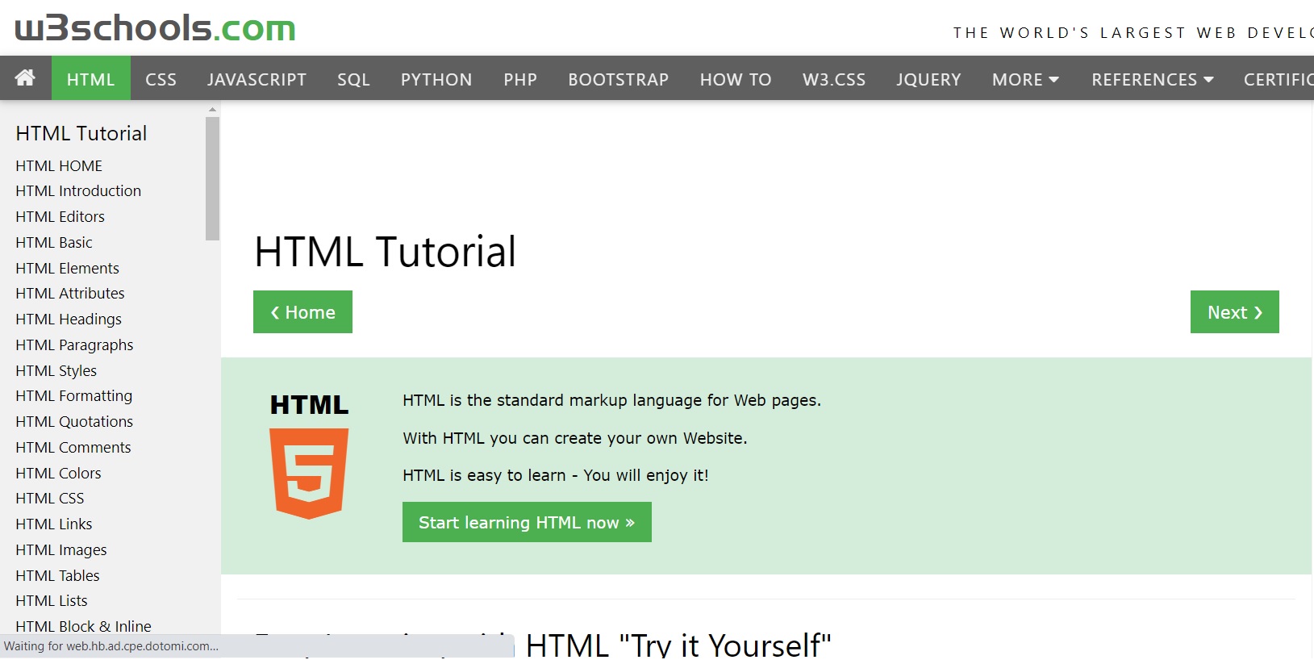This screenshot has width=1314, height=664.
Task: Go to the HOW TO tab
Action: coord(736,79)
